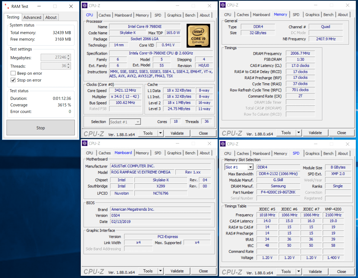Viewport: 358px width, 278px height.
Task: Click Validate in the Memory tab window
Action: pyautogui.click(x=315, y=133)
